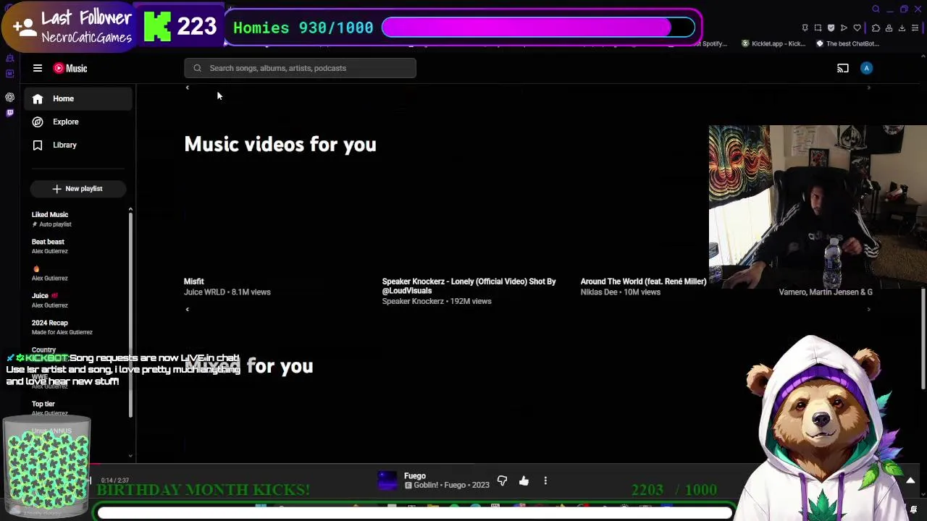The width and height of the screenshot is (927, 521).
Task: Like the song Fuego
Action: [524, 480]
